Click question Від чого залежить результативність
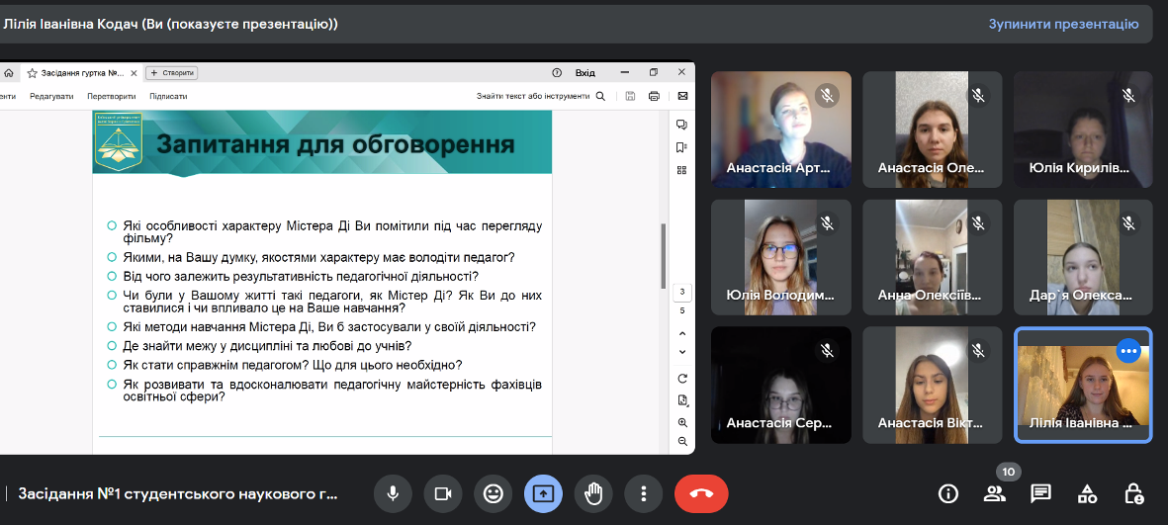Image resolution: width=1168 pixels, height=525 pixels. (301, 277)
